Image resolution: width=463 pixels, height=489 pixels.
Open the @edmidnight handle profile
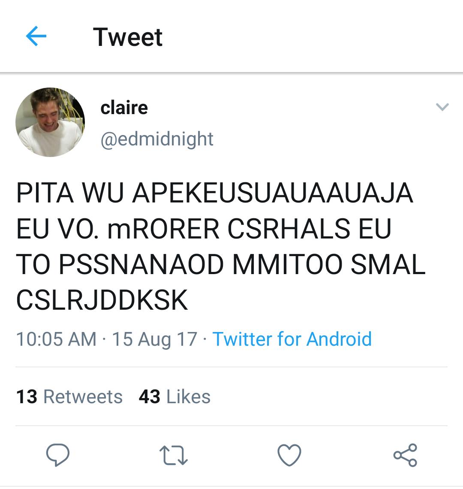[x=157, y=139]
